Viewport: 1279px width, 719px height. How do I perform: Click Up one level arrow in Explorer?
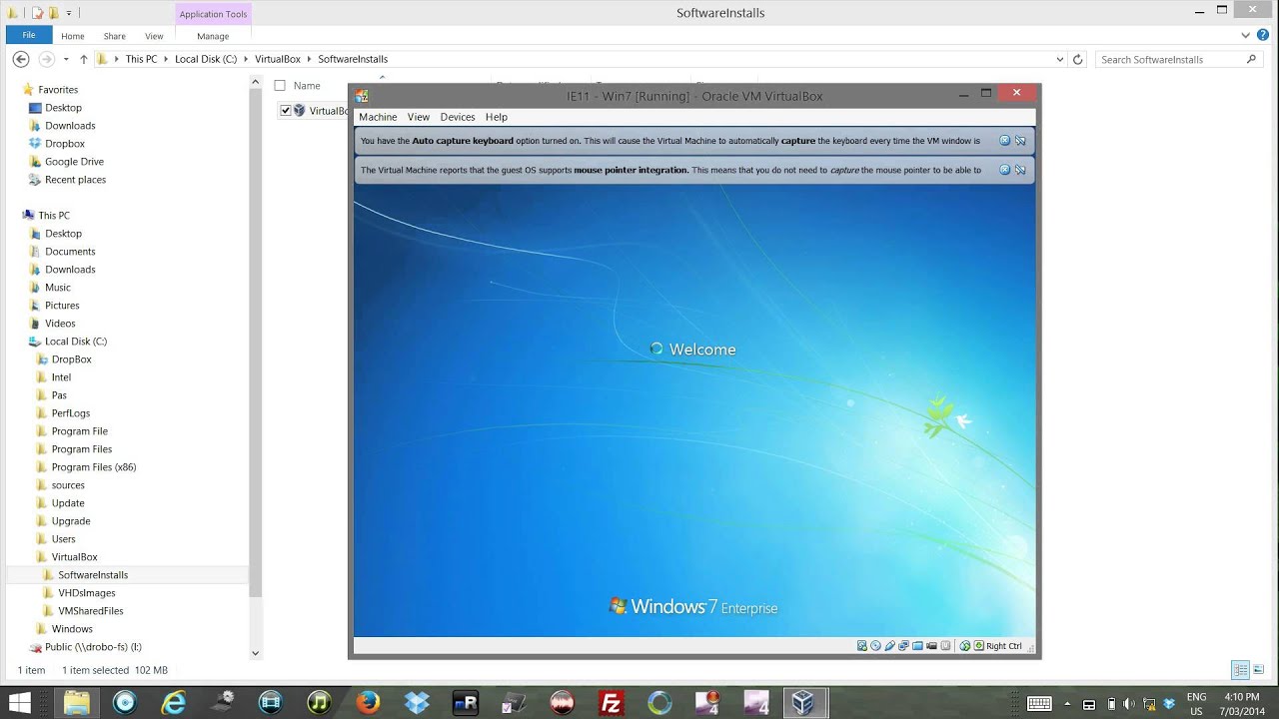84,59
